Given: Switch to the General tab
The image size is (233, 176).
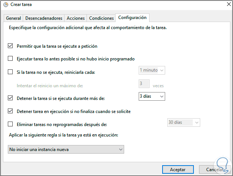Looking at the screenshot, I should [13, 18].
